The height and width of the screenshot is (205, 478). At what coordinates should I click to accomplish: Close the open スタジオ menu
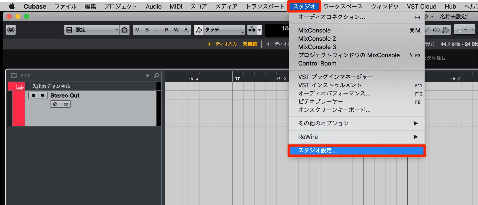point(304,6)
